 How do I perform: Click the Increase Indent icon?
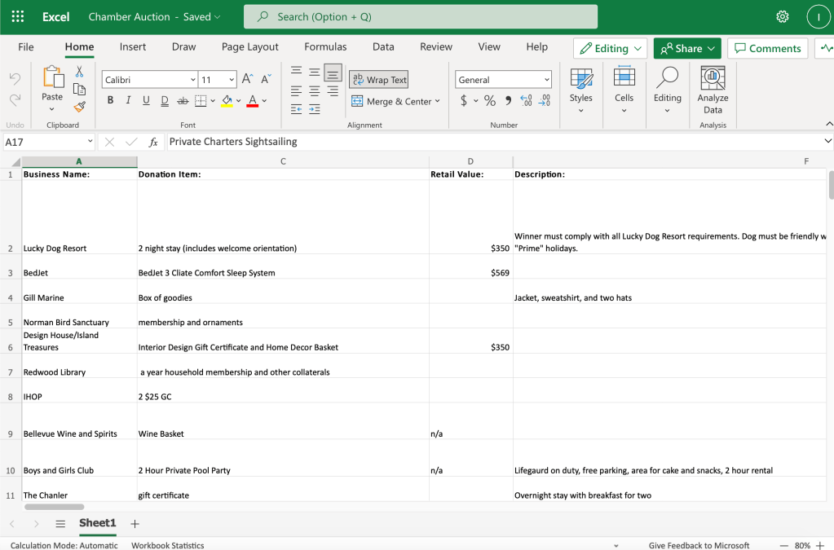pos(315,109)
